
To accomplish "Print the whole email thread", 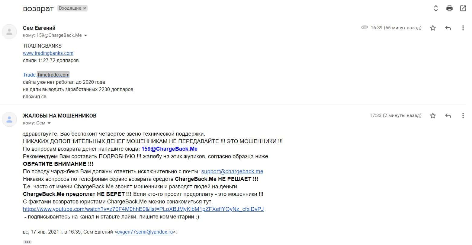I will [449, 8].
